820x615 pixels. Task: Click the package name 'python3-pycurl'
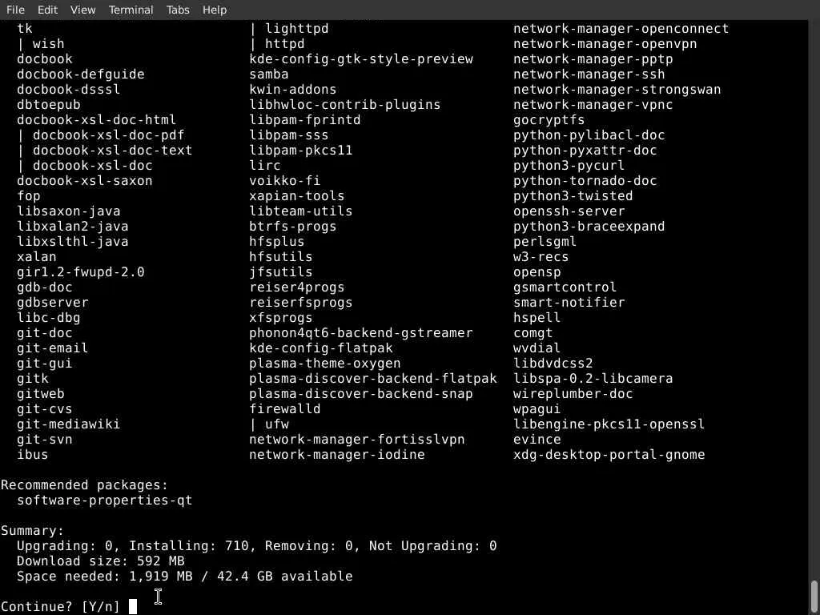pyautogui.click(x=569, y=166)
